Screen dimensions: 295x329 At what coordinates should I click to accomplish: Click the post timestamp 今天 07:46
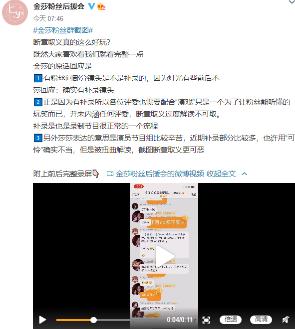point(48,18)
